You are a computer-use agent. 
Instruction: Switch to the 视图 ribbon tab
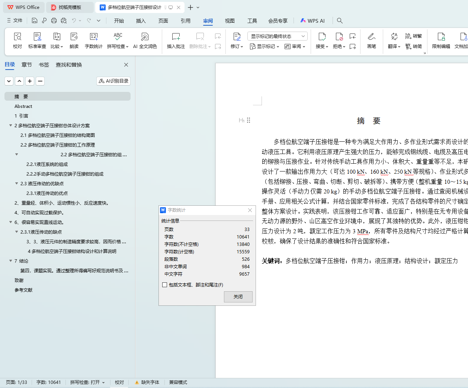230,21
